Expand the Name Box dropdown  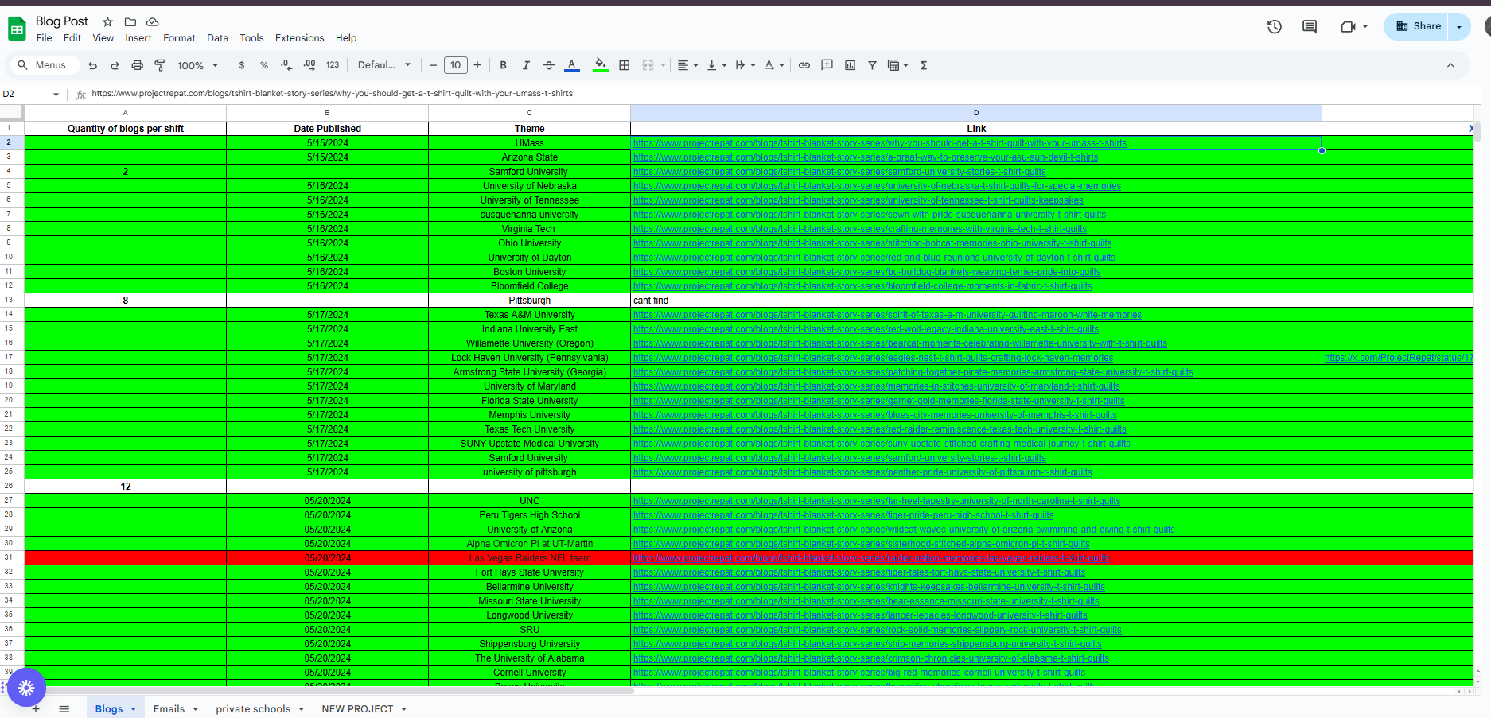click(56, 95)
